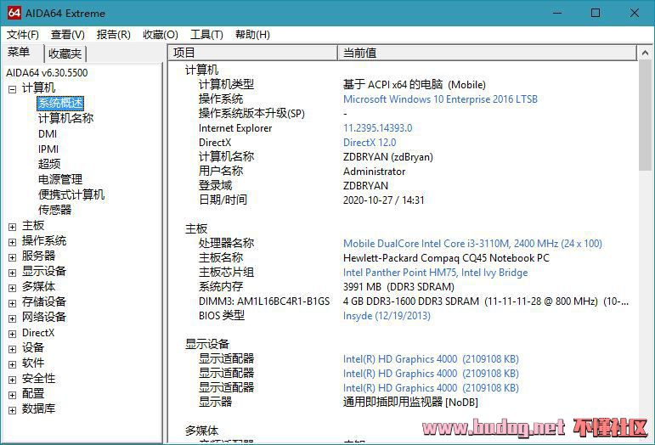
Task: Expand the 多媒体 tree node
Action: [x=13, y=288]
